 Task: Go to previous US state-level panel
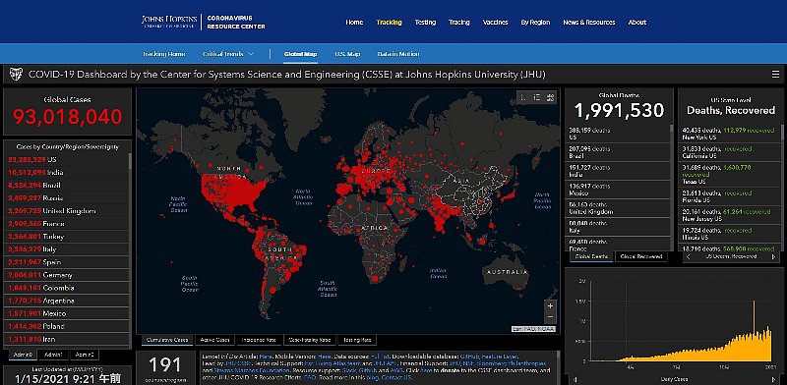click(x=688, y=256)
